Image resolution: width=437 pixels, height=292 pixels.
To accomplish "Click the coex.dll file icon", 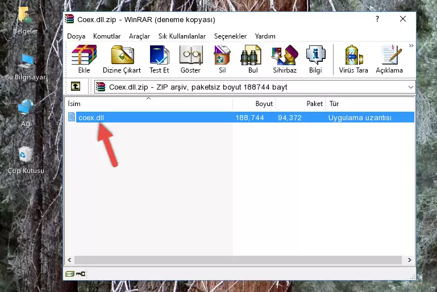I will [x=72, y=117].
